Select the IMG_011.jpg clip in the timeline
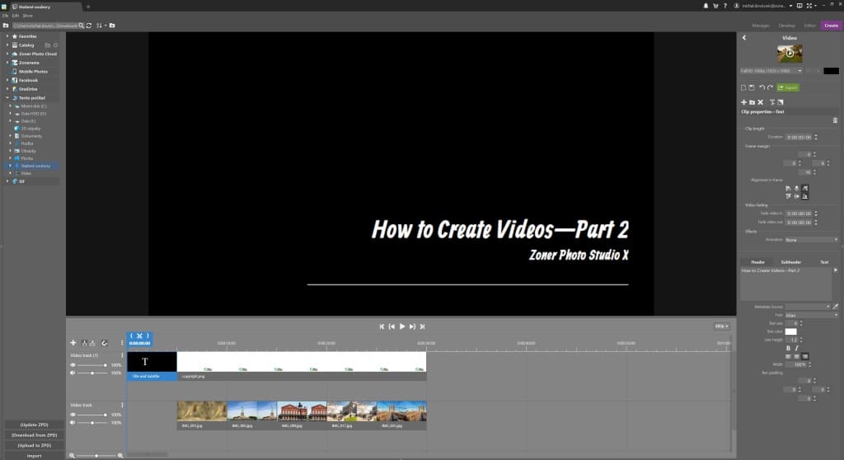 [202, 415]
